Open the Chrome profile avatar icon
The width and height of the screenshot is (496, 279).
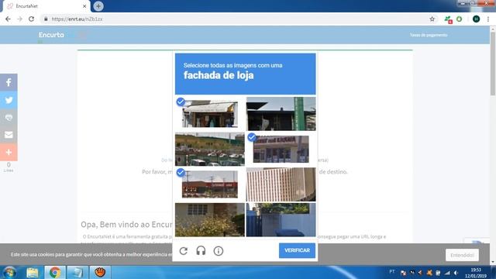coord(476,19)
